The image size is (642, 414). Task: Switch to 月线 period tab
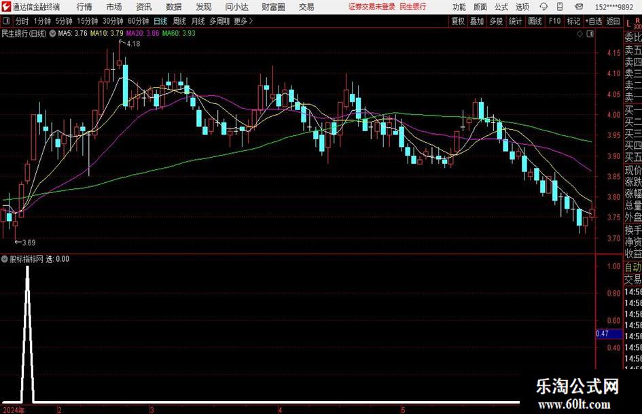[x=198, y=21]
